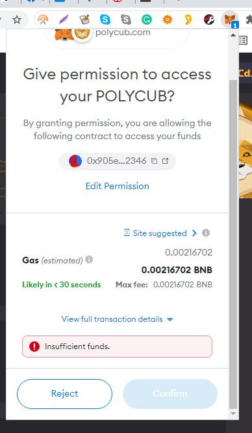The height and width of the screenshot is (433, 252).
Task: Open the Extensions puzzle piece menu
Action: [249, 20]
